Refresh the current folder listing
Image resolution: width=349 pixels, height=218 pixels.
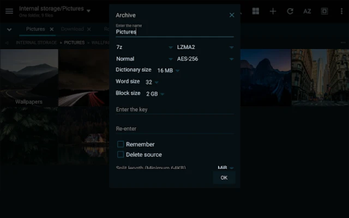pos(290,11)
